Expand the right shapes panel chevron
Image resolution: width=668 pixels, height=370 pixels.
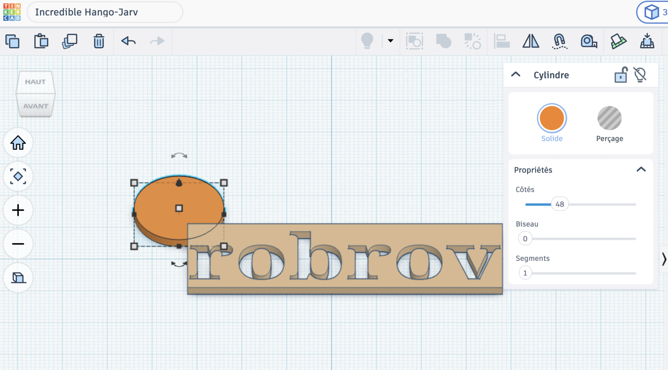(664, 259)
